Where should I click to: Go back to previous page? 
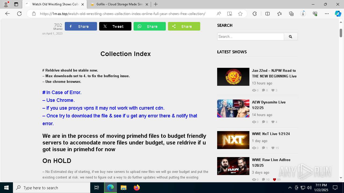click(8, 14)
